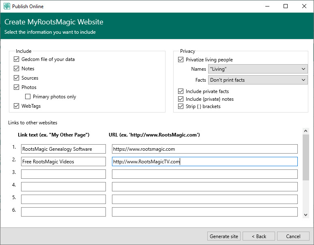This screenshot has width=314, height=245.
Task: Expand the Facts dropdown list
Action: (258, 80)
